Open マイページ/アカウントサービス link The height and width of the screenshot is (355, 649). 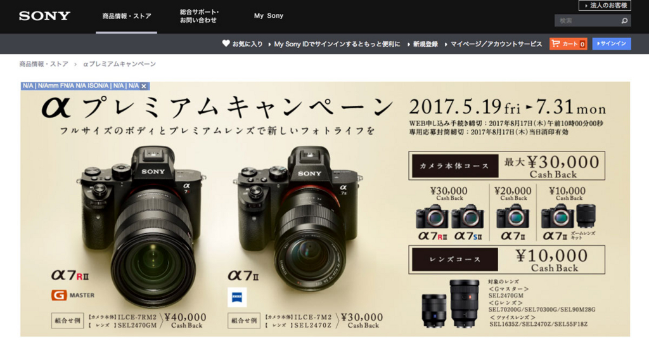(x=496, y=44)
